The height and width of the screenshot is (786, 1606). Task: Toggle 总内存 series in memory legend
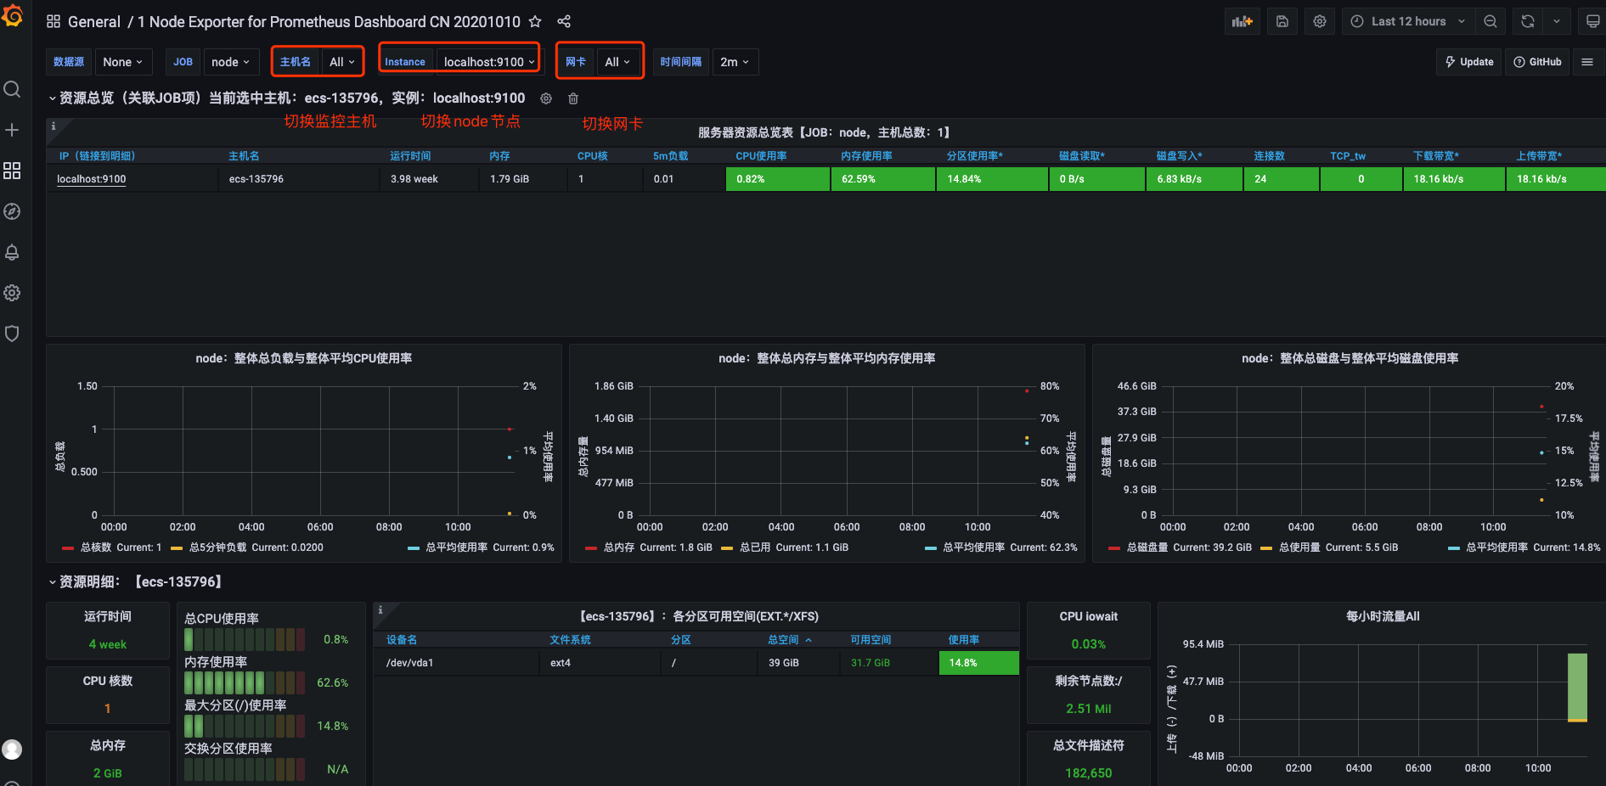tap(618, 547)
